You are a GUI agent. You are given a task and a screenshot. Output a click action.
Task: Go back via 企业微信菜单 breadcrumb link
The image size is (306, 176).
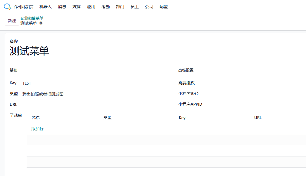[x=32, y=18]
